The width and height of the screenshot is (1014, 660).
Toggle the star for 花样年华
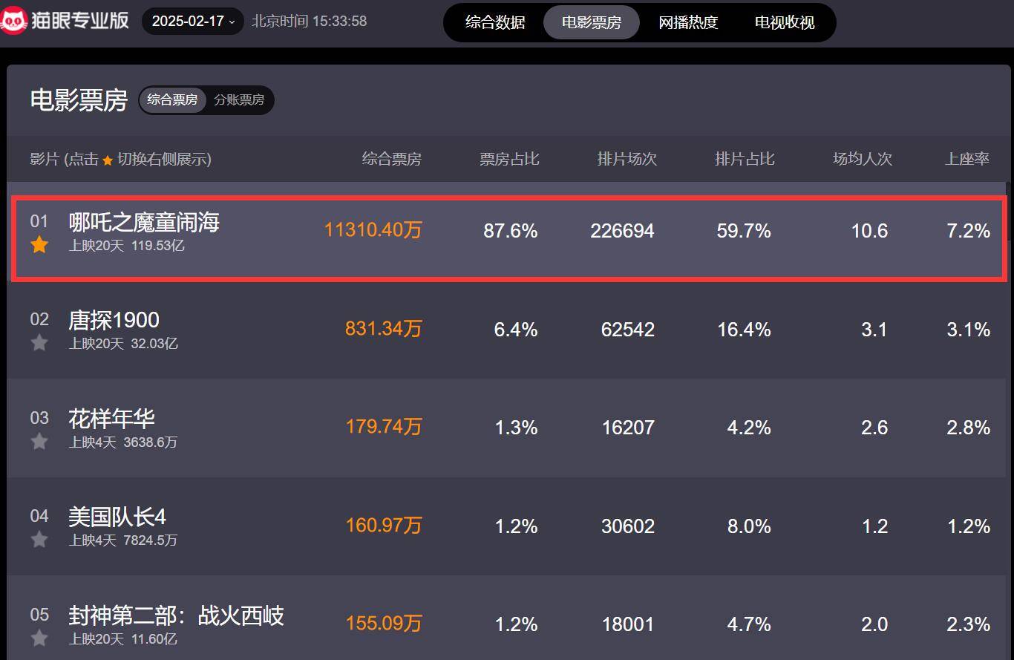pyautogui.click(x=39, y=442)
